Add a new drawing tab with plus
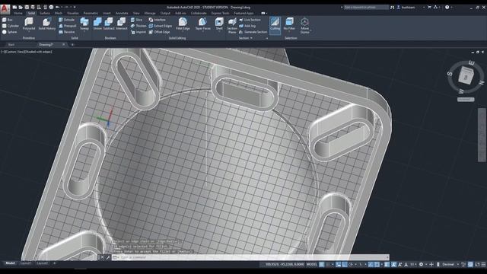This screenshot has height=274, width=487. coord(72,45)
